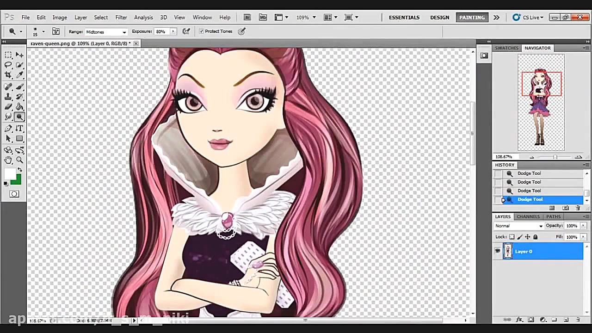Select the Clone Stamp tool

click(8, 97)
